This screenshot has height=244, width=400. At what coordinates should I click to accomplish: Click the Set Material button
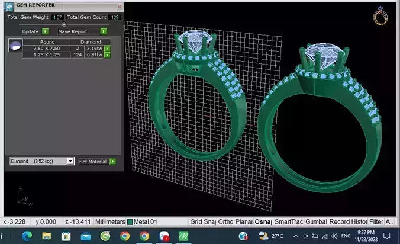pos(93,162)
